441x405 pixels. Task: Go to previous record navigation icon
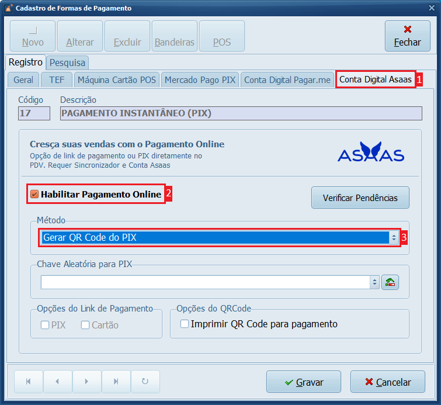pos(58,382)
